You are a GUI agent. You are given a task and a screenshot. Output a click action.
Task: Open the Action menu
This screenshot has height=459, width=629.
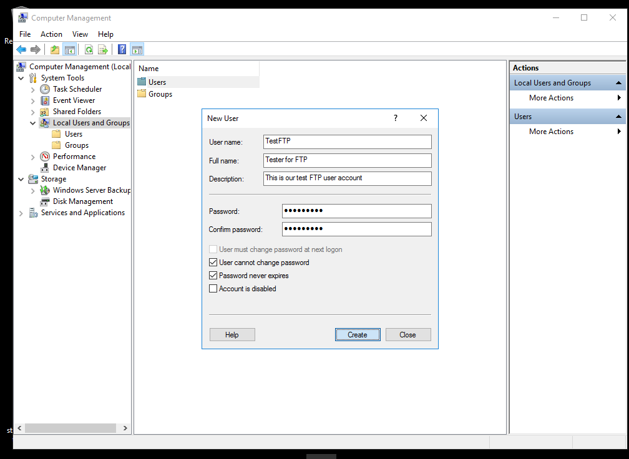pos(51,34)
